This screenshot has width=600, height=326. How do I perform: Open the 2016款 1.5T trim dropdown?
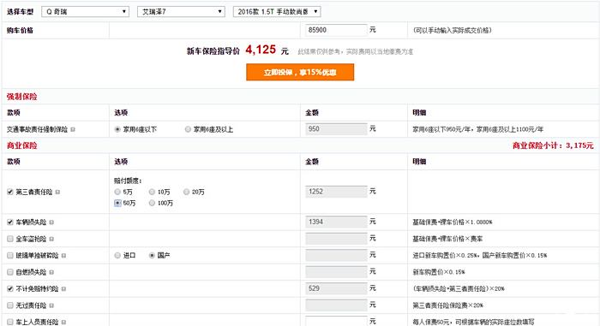click(277, 11)
